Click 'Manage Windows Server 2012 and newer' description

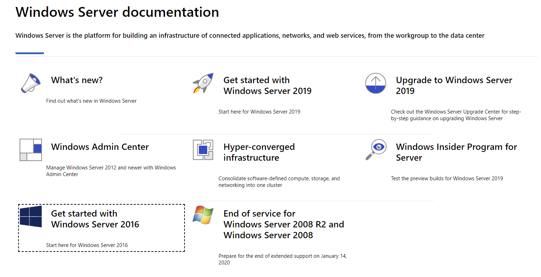(x=111, y=171)
